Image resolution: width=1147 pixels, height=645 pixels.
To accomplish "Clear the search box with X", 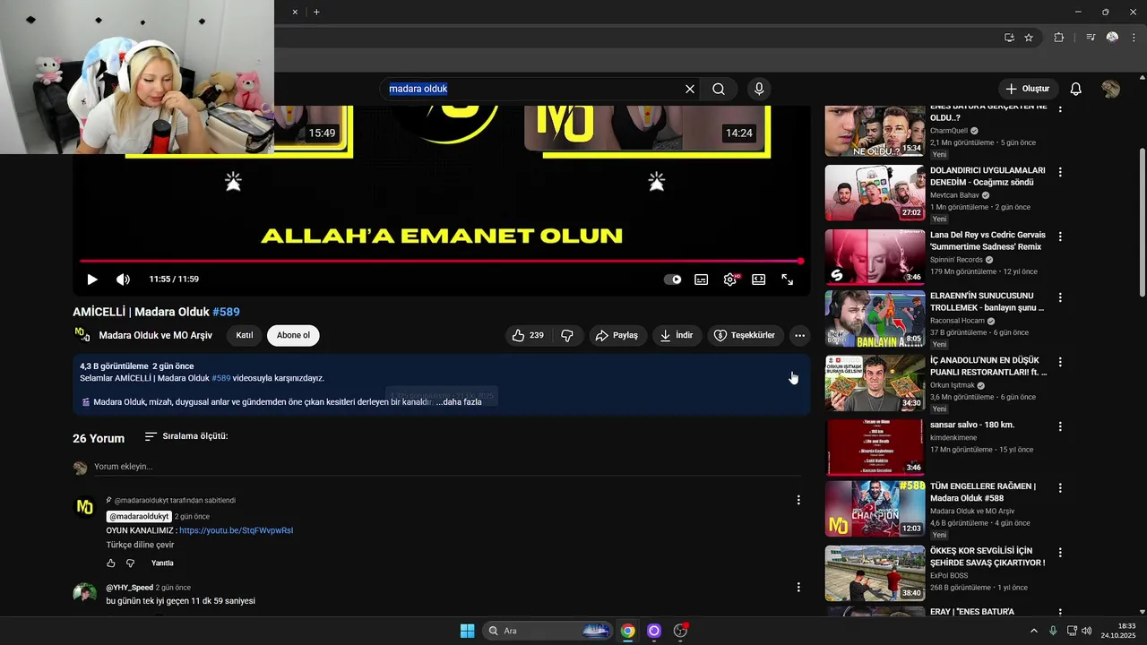I will (x=690, y=89).
